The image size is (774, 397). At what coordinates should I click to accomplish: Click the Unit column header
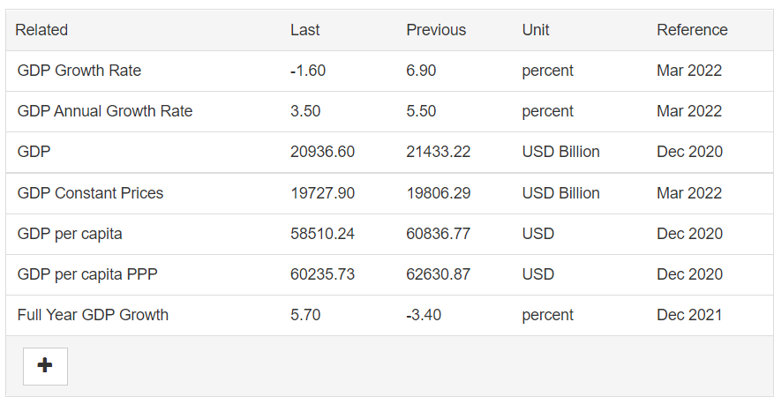(536, 30)
